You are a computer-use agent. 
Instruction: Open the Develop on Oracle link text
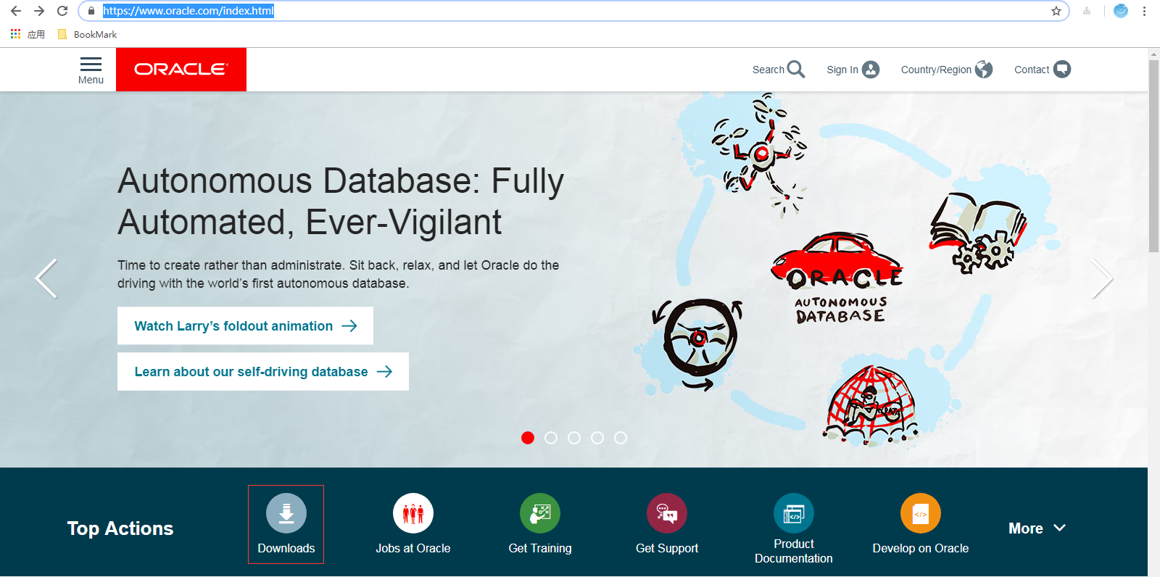click(x=921, y=548)
